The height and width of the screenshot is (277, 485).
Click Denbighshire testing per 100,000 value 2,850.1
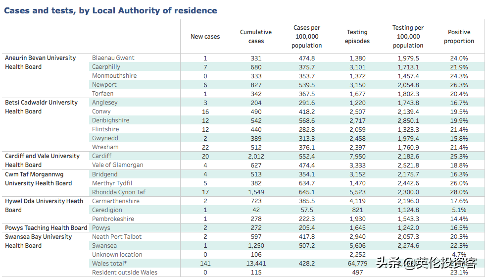pos(408,120)
